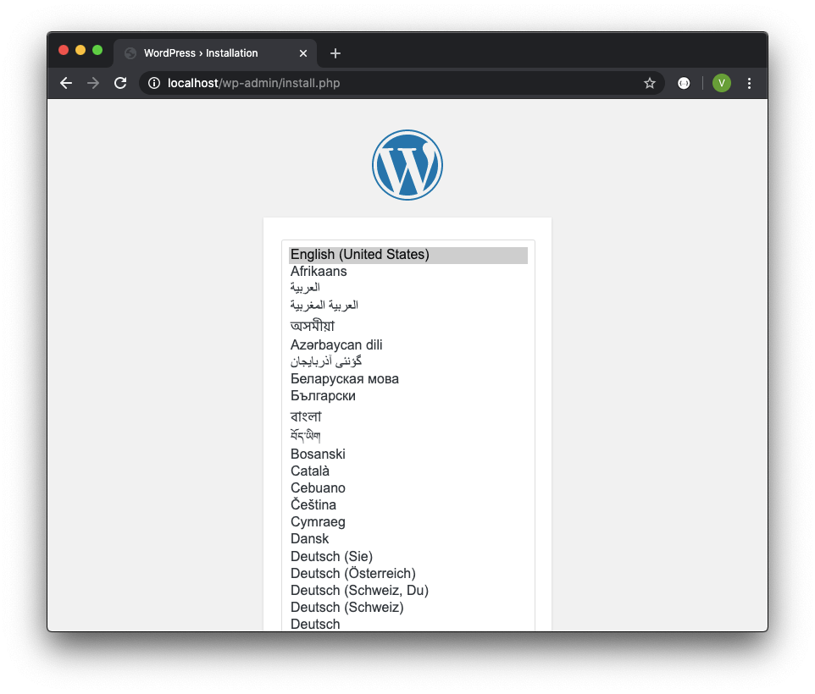Select العربية المغربية language
The width and height of the screenshot is (815, 694).
tap(408, 305)
